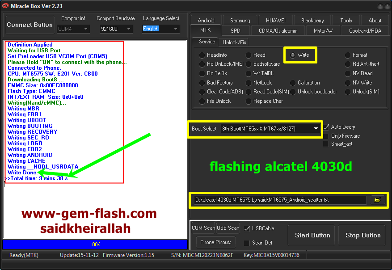
Task: Click the USB Scan button
Action: click(228, 228)
